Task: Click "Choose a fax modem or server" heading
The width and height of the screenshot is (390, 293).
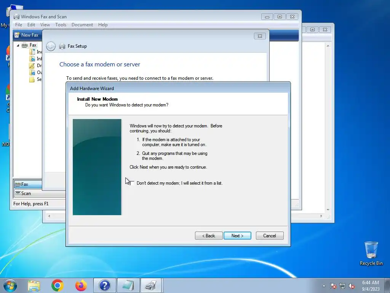Action: pyautogui.click(x=100, y=64)
